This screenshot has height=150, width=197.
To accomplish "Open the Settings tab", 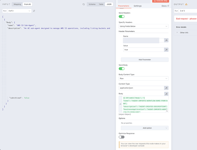I will pyautogui.click(x=137, y=6).
